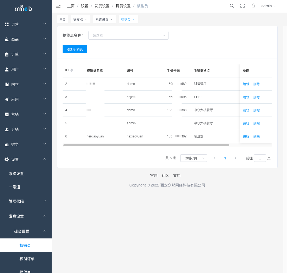Delete the admin account row

tap(257, 124)
